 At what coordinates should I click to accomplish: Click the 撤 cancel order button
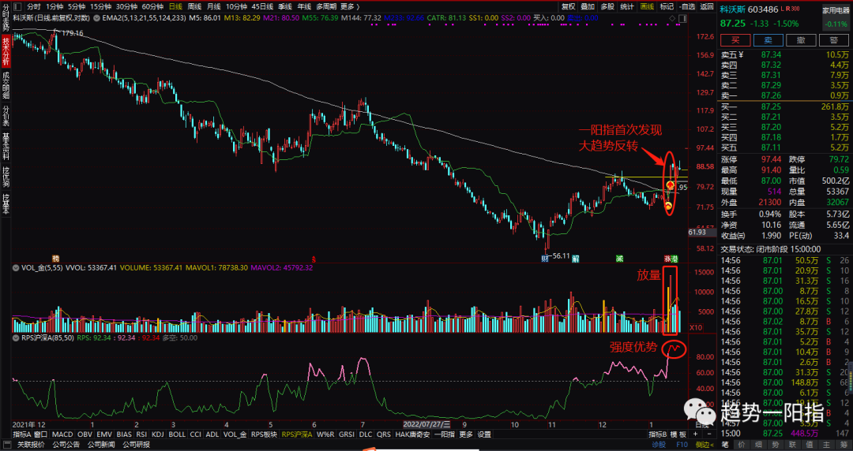(801, 40)
